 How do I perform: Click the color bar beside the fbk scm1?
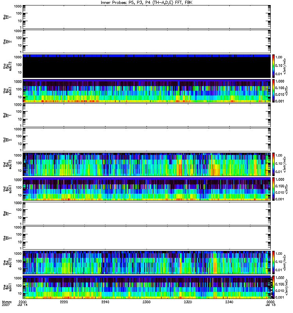(273, 287)
